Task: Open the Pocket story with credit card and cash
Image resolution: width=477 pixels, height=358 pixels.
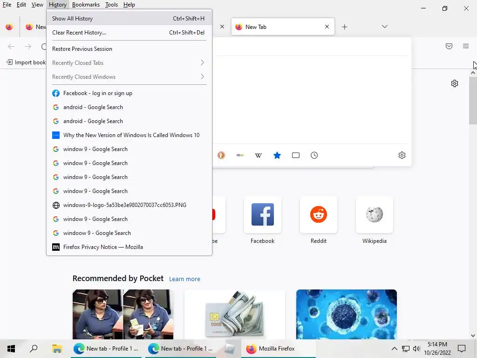Action: tap(235, 314)
